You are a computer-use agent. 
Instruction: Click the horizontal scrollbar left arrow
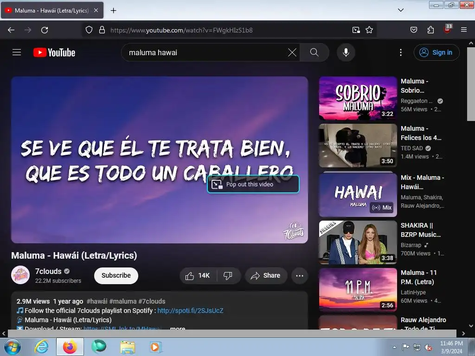tap(4, 333)
